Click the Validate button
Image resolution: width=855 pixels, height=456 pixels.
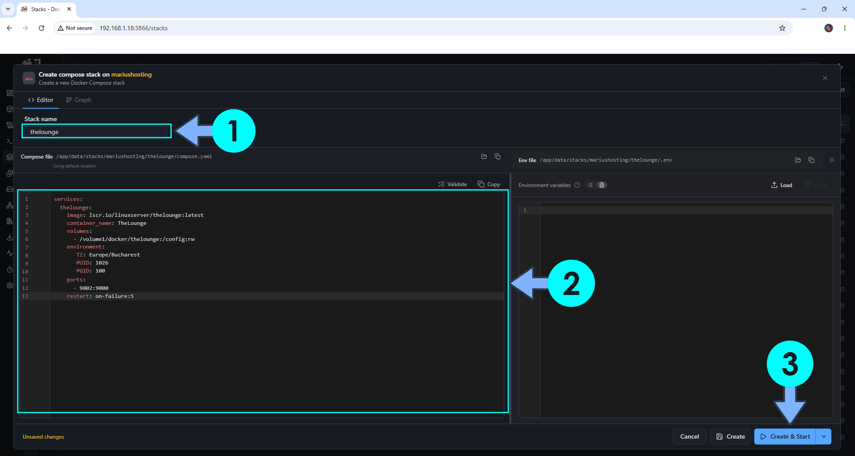click(x=452, y=184)
